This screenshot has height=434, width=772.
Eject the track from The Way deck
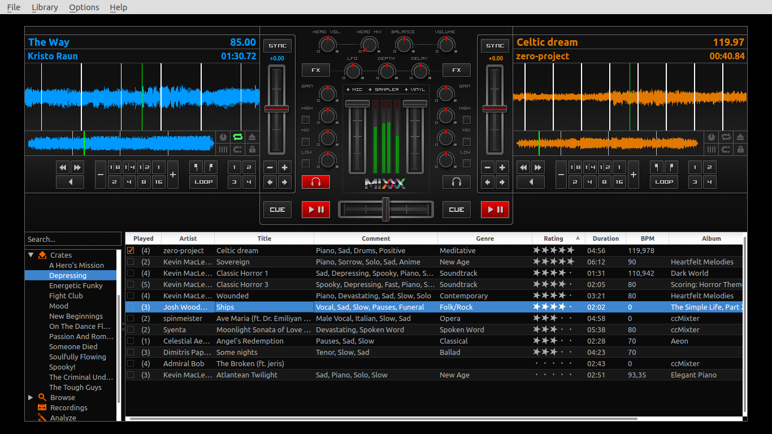pos(252,137)
